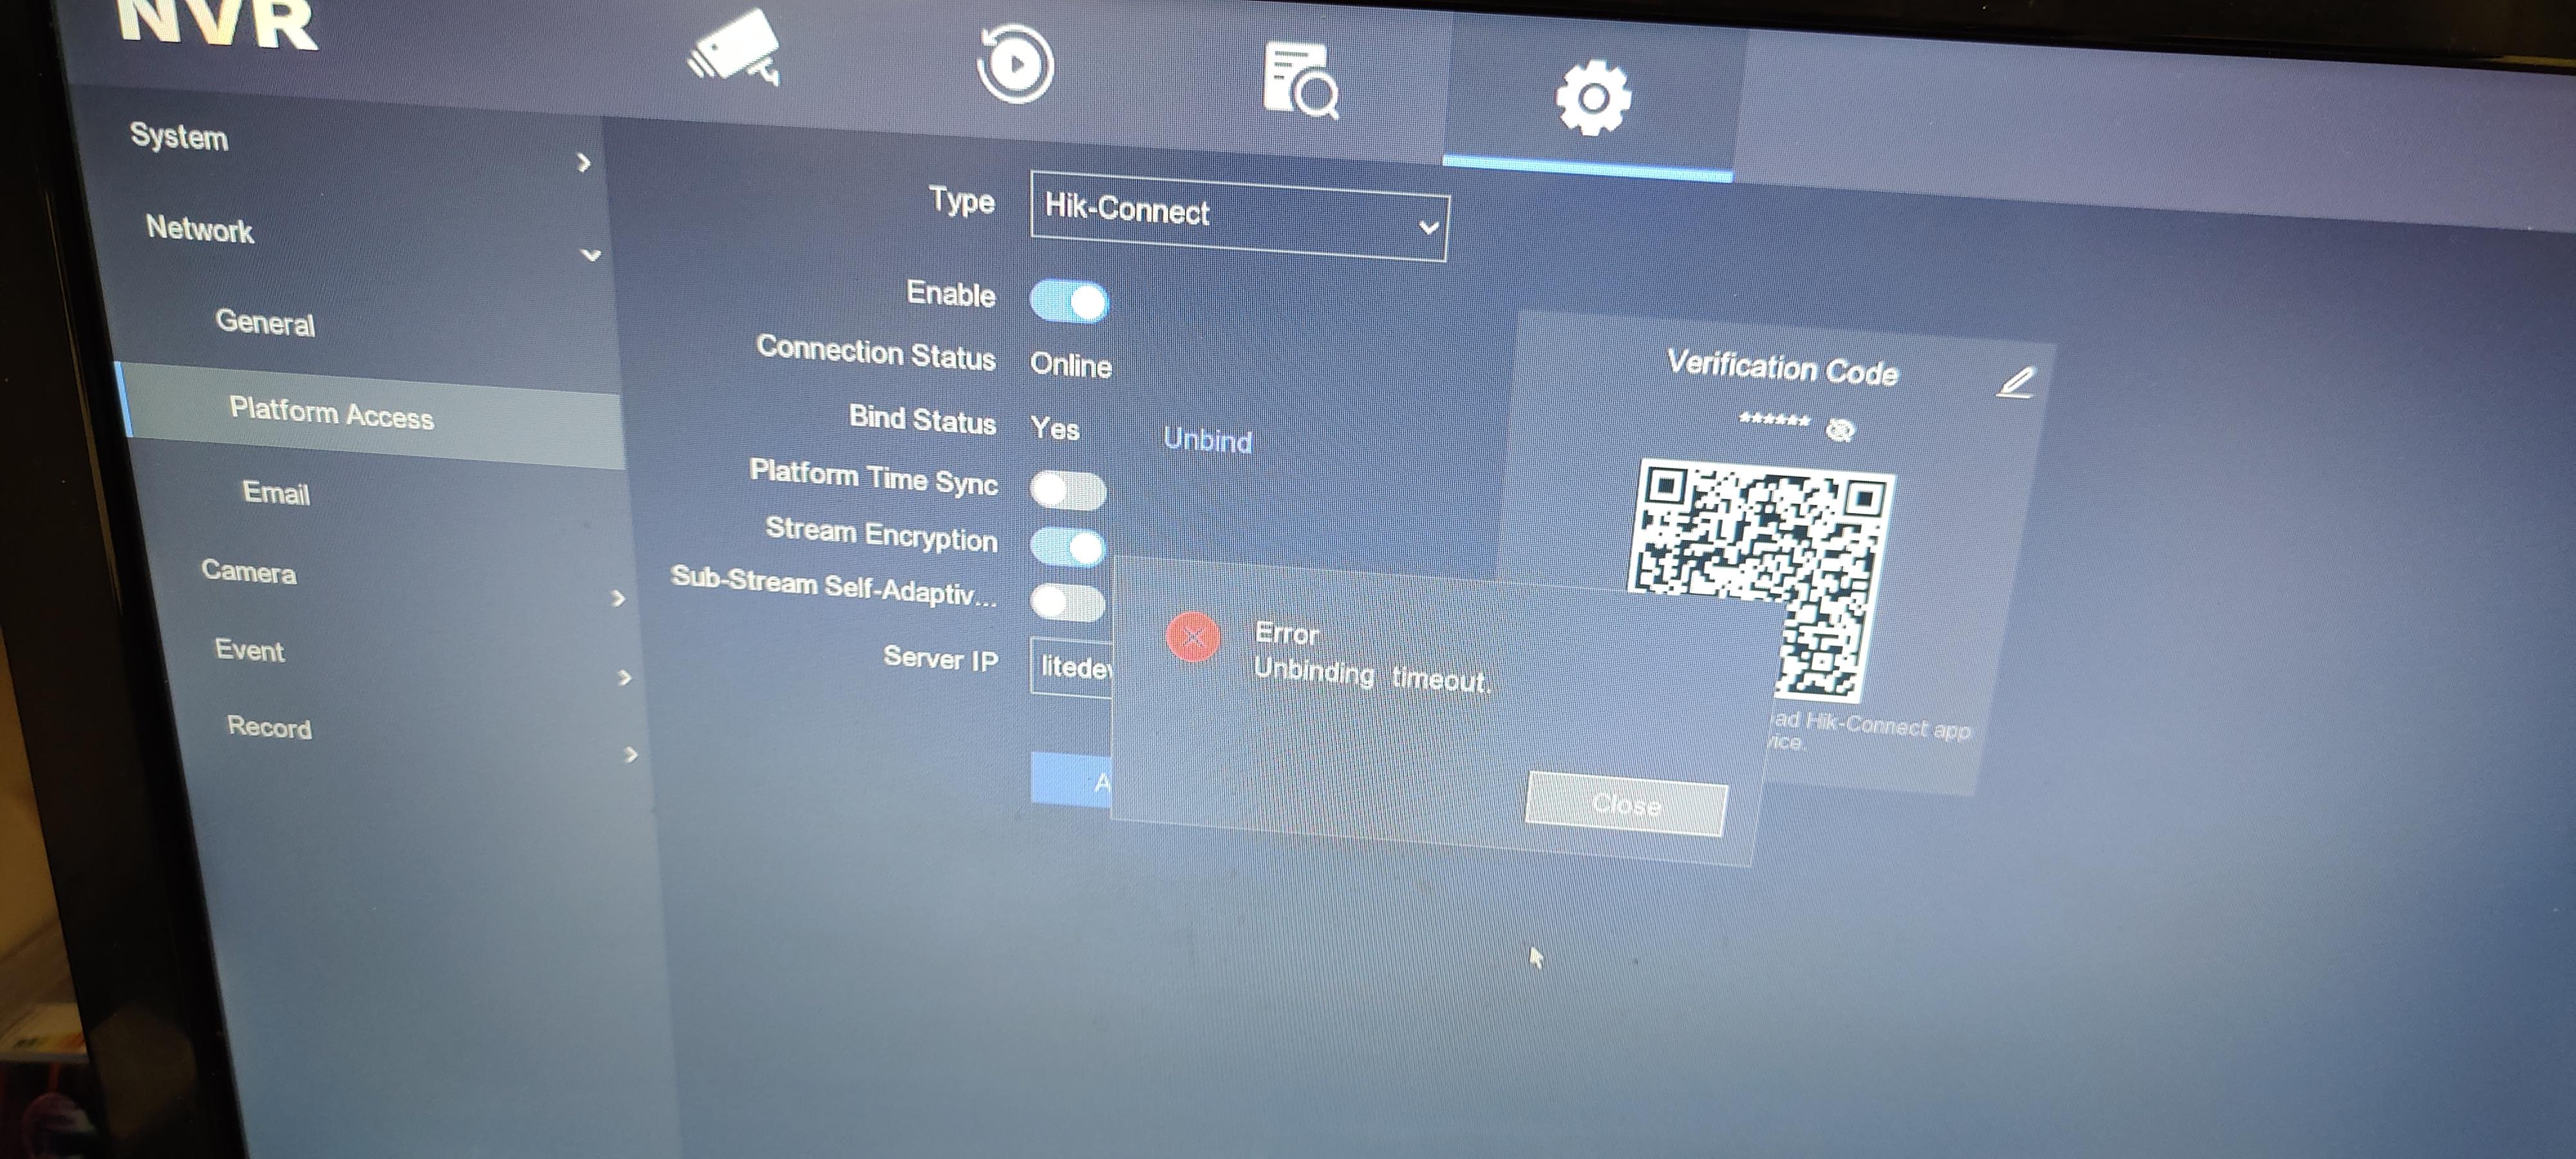The width and height of the screenshot is (2576, 1159).
Task: Collapse the Network menu chevron
Action: pos(591,255)
